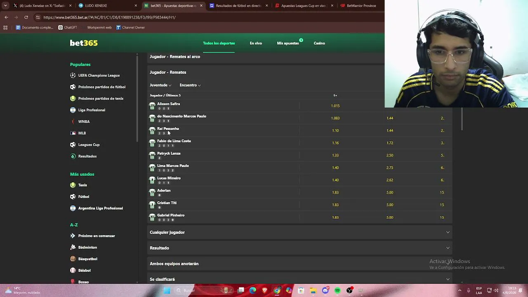Open the Juventude team dropdown

(x=160, y=85)
